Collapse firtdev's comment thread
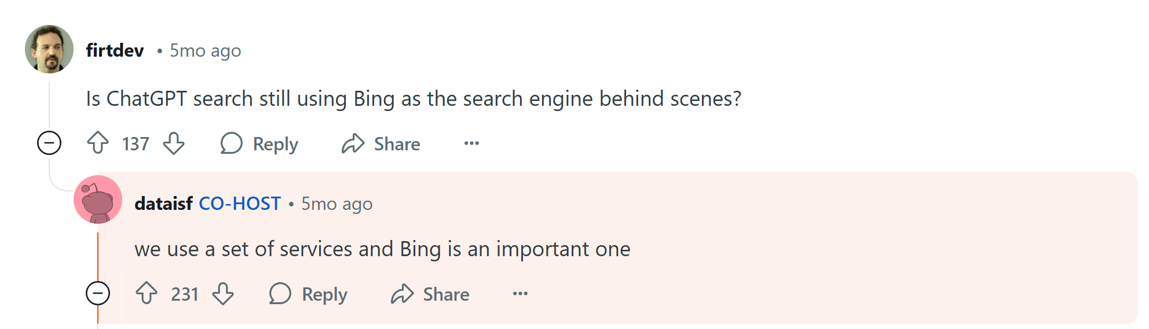 (x=49, y=143)
